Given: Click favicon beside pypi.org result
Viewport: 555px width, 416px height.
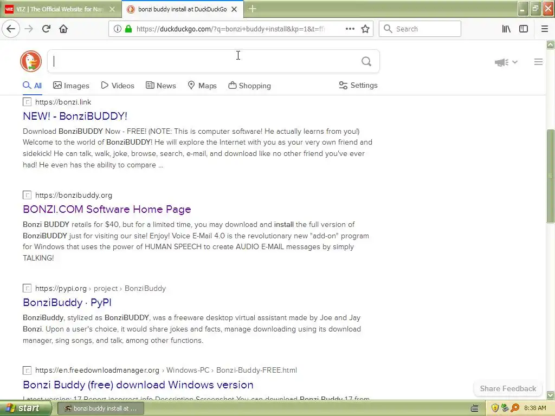Looking at the screenshot, I should coord(27,288).
